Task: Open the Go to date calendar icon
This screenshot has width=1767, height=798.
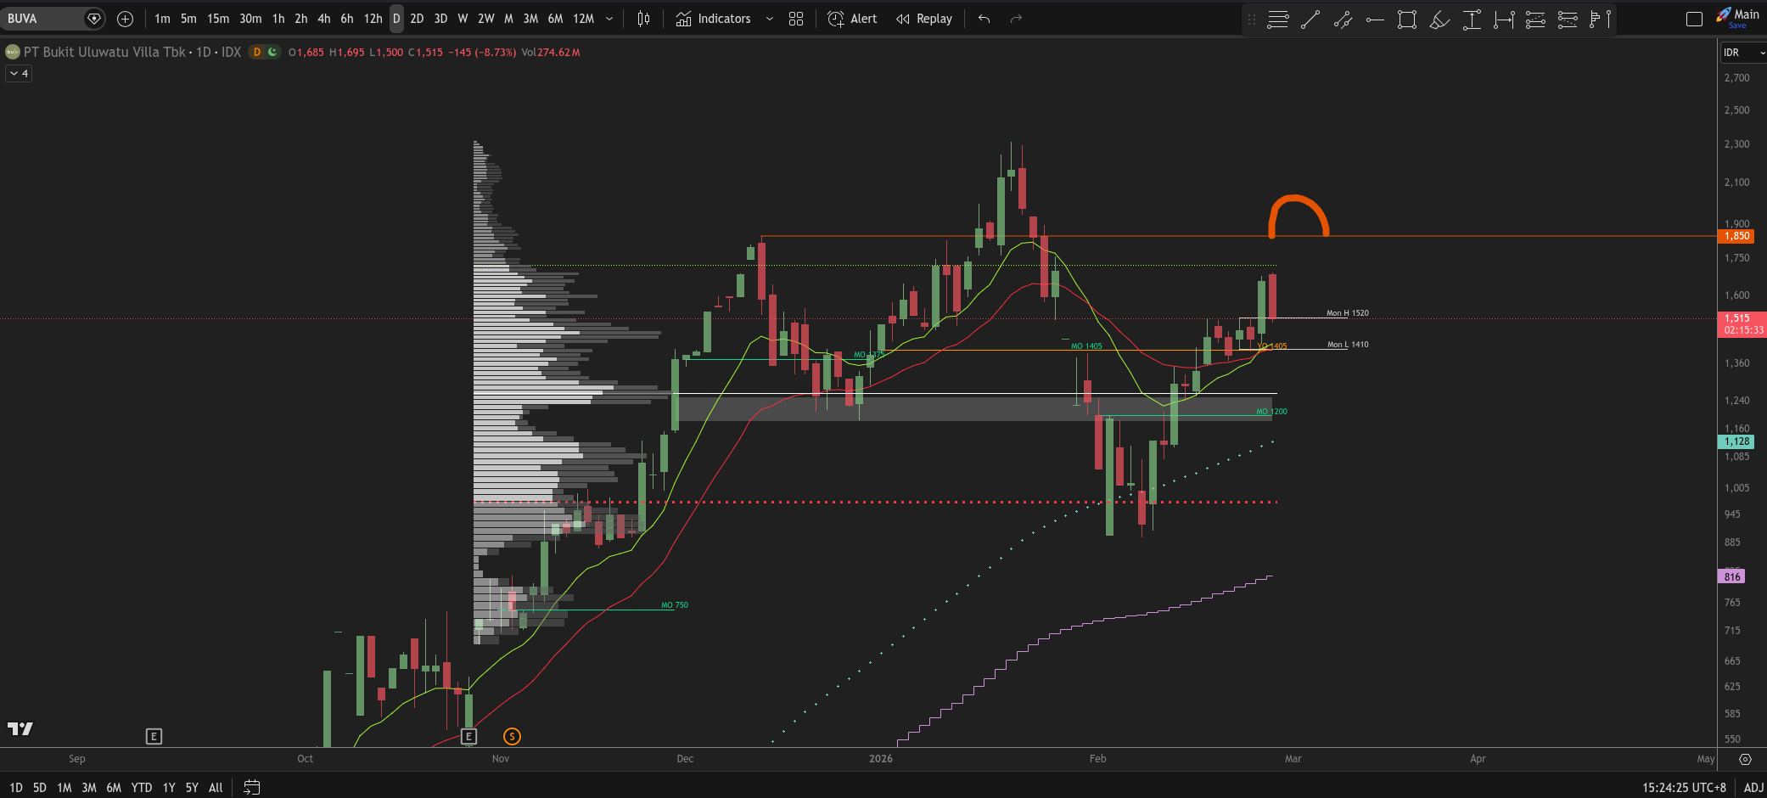Action: click(x=251, y=787)
